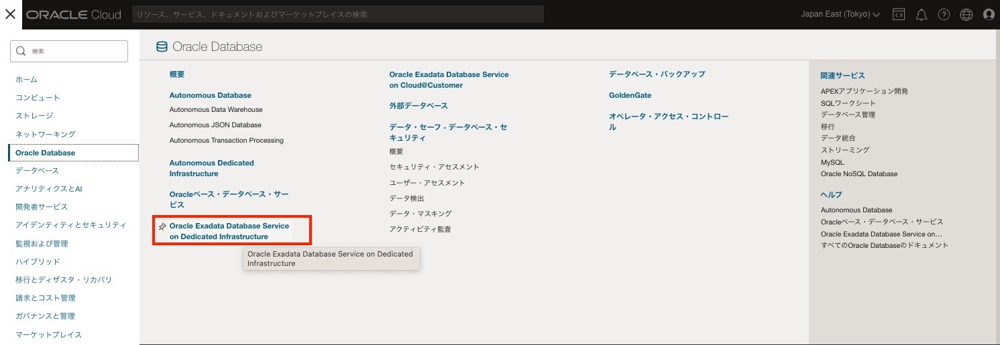Select ガバナンスと管理 in the sidebar

pyautogui.click(x=45, y=316)
